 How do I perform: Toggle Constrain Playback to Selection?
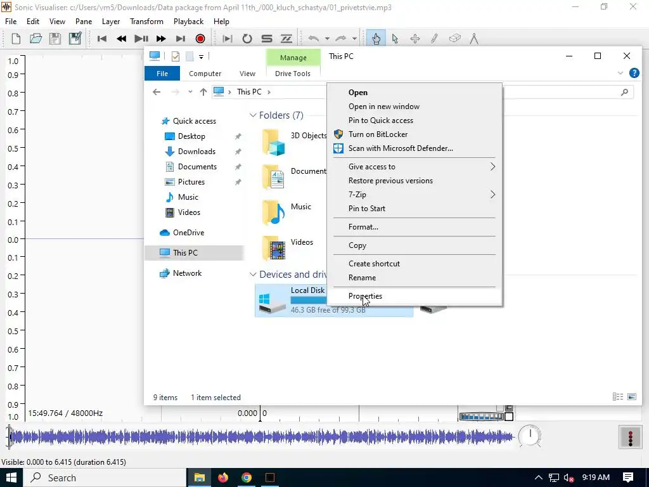tap(228, 39)
